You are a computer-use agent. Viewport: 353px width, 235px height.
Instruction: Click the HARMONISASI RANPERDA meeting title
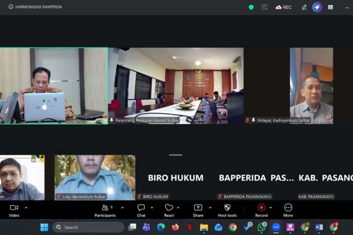pyautogui.click(x=39, y=7)
